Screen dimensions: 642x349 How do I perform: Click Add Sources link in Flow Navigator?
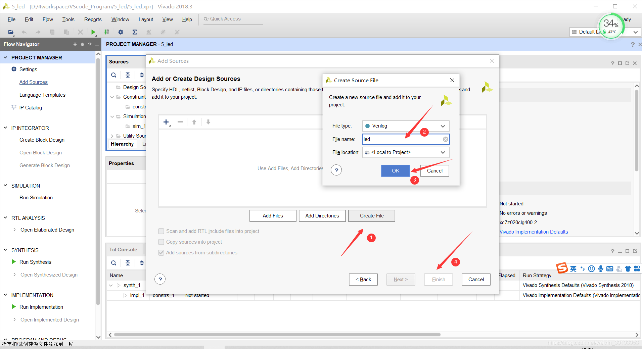tap(34, 82)
